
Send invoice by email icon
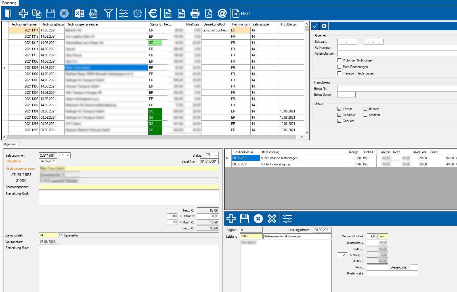pos(222,13)
